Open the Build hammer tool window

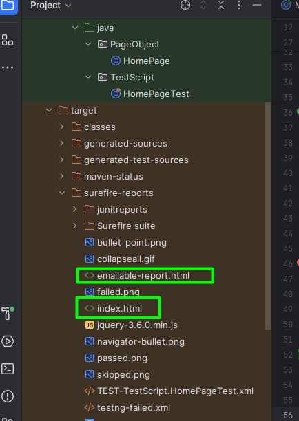pyautogui.click(x=8, y=313)
